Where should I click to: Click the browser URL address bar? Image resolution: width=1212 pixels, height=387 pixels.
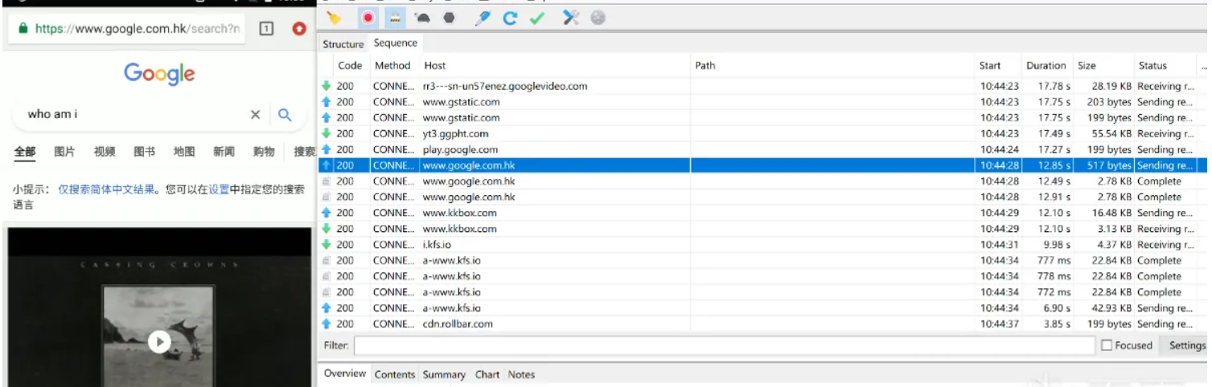point(127,28)
